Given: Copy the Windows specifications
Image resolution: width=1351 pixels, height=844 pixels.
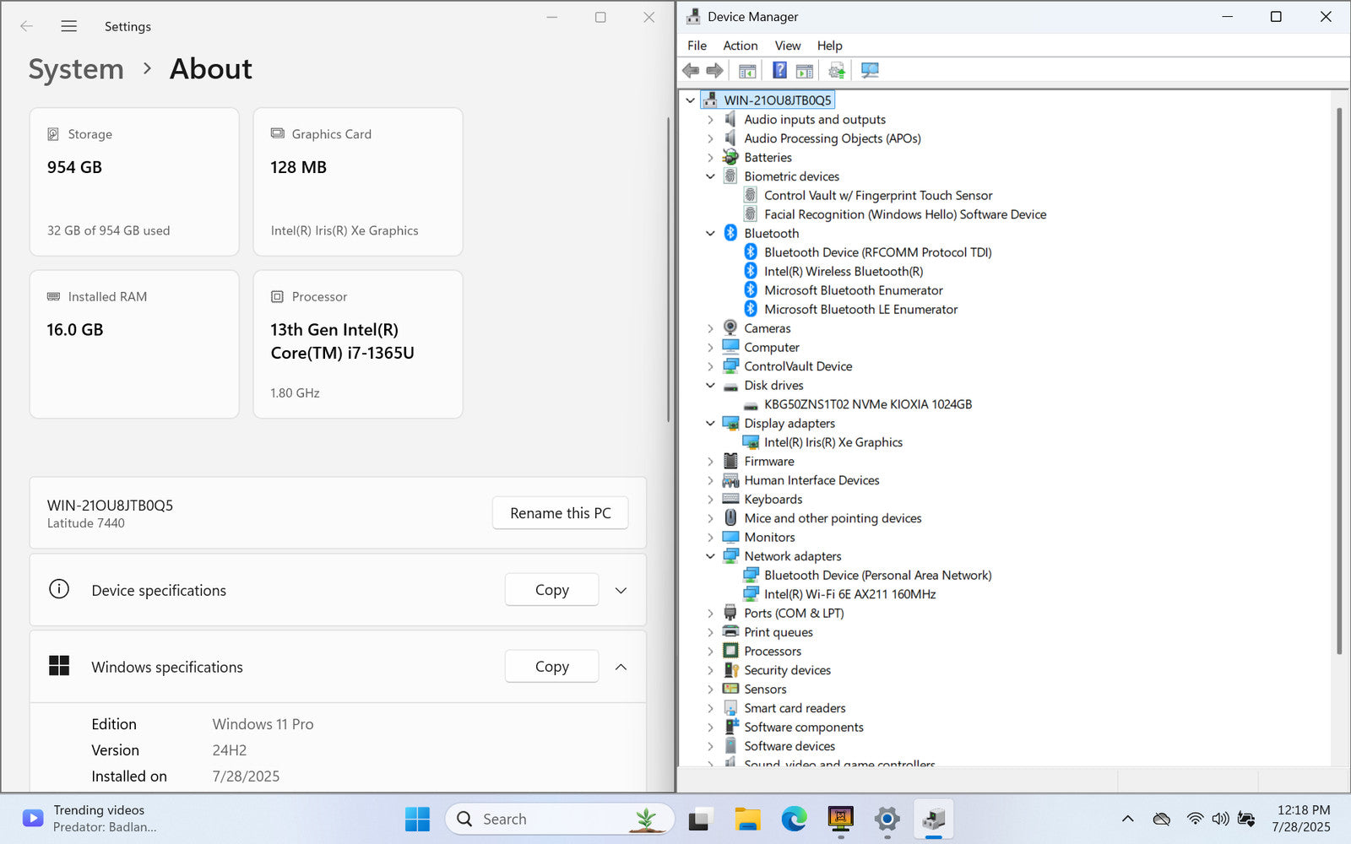Looking at the screenshot, I should click(x=551, y=667).
